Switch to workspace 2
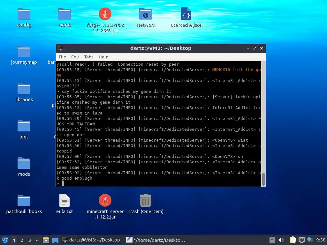This screenshot has height=245, width=327. (x=22, y=240)
